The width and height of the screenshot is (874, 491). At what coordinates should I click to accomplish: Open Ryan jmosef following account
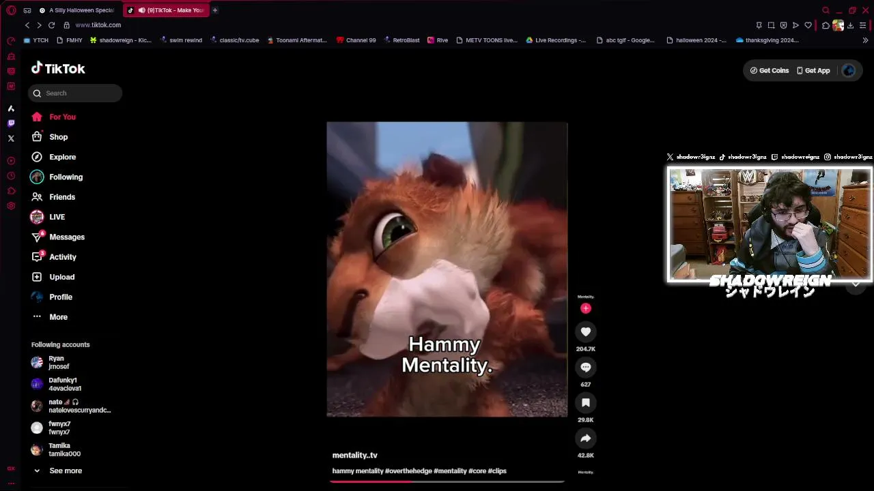coord(50,362)
